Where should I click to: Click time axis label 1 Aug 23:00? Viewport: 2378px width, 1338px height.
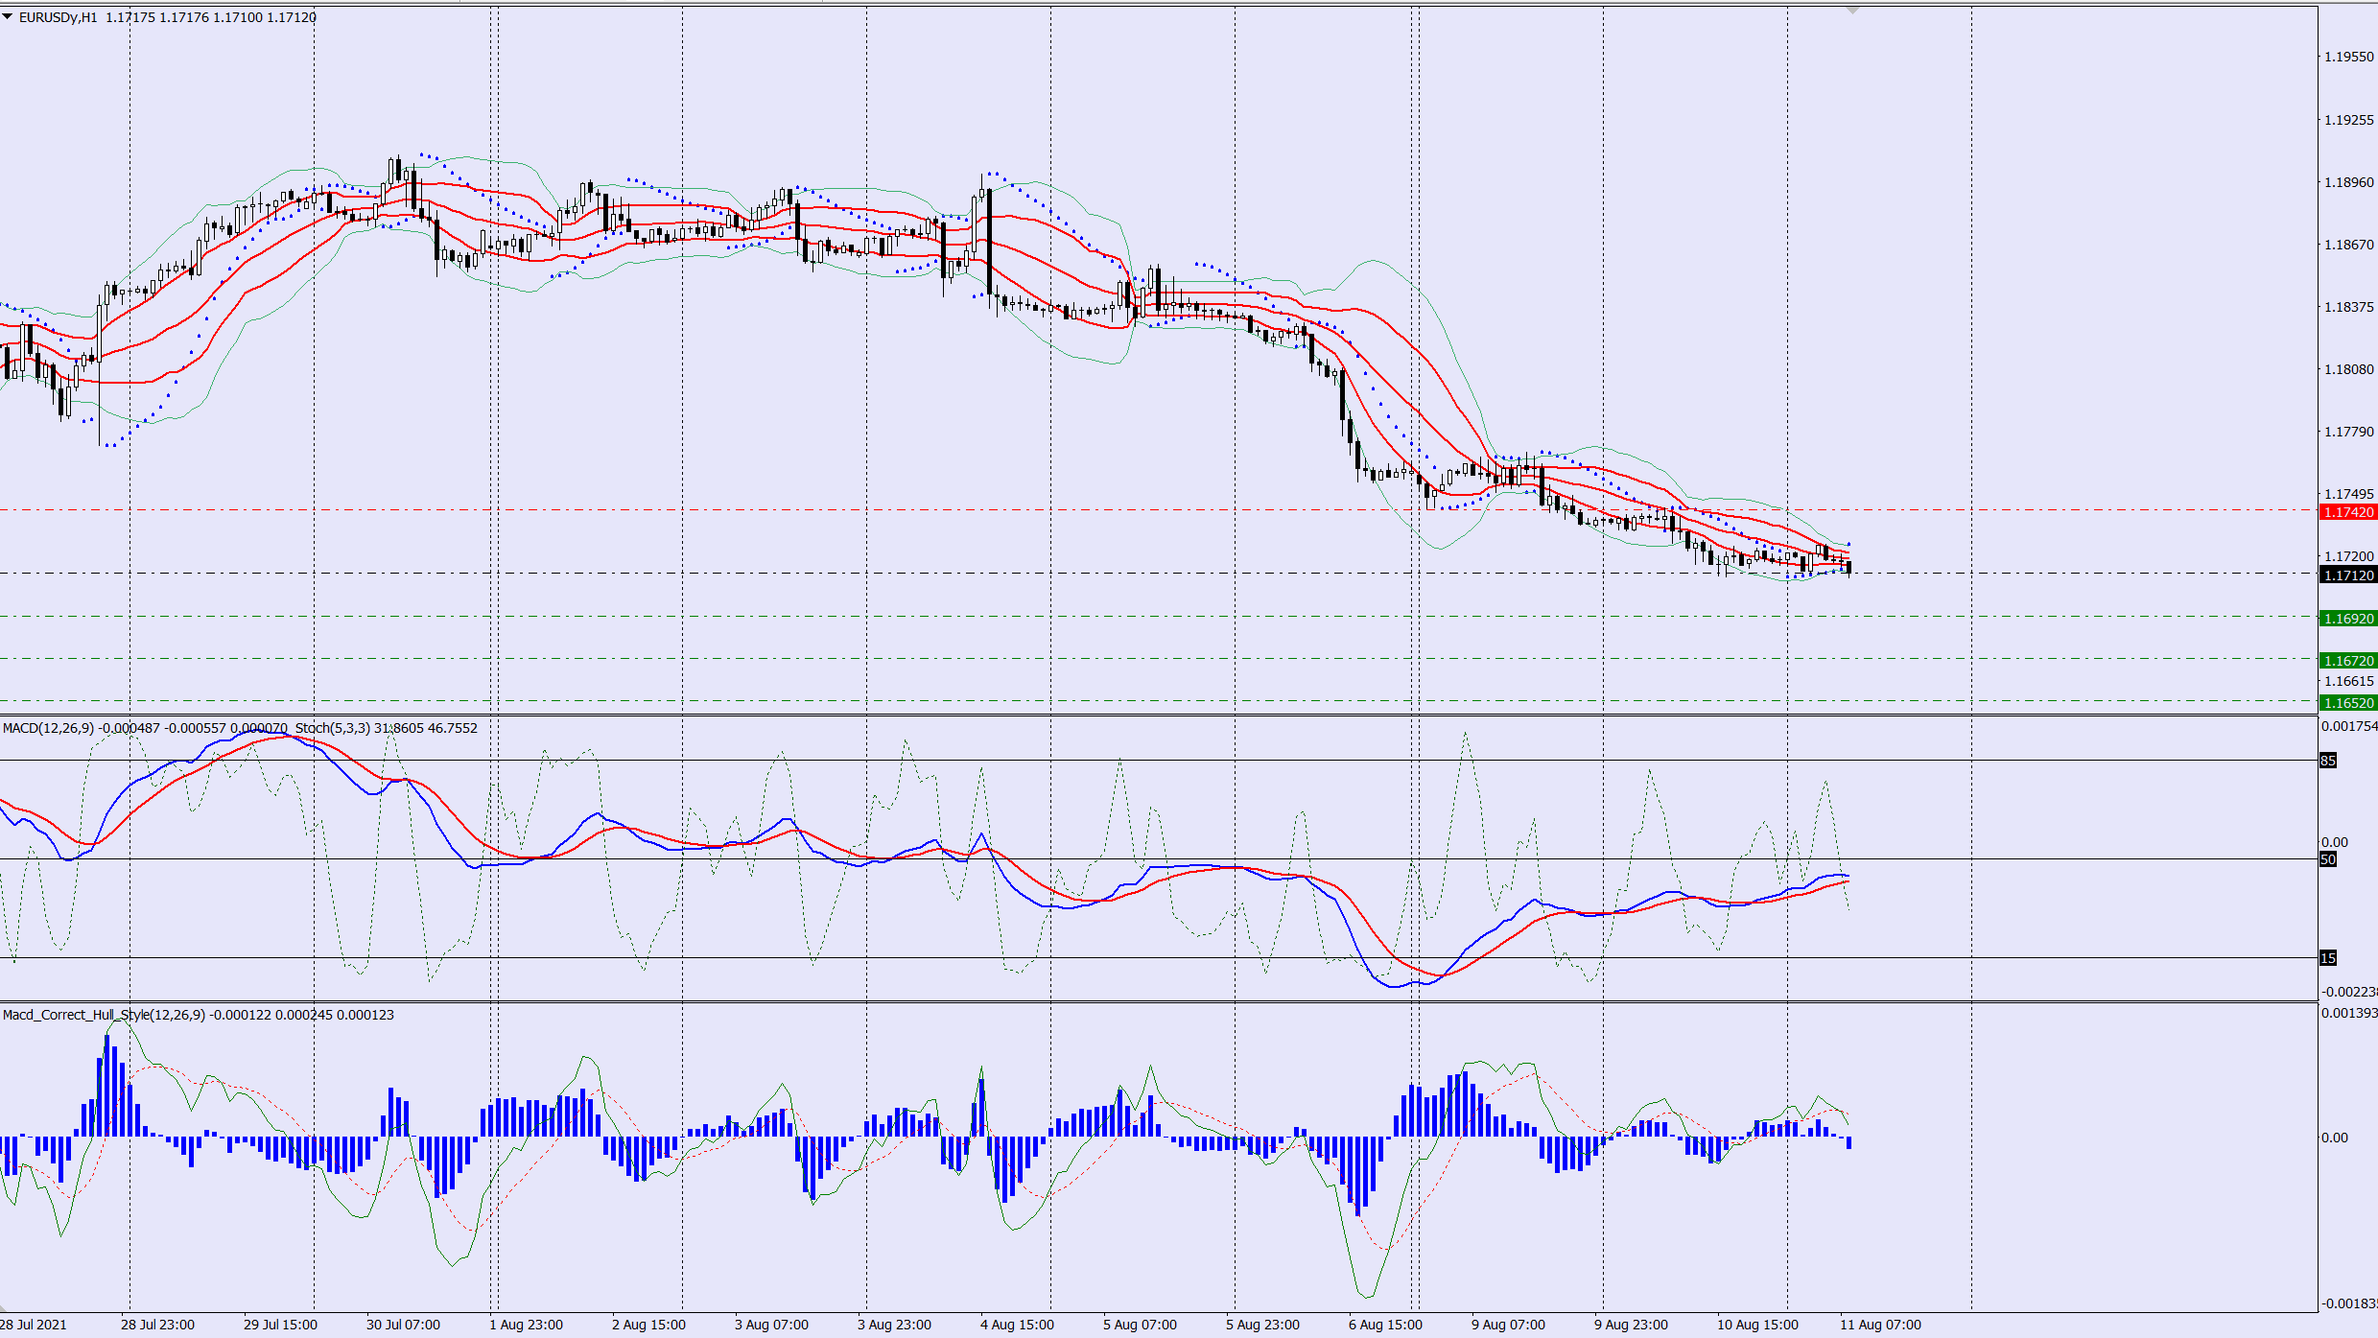[x=526, y=1325]
